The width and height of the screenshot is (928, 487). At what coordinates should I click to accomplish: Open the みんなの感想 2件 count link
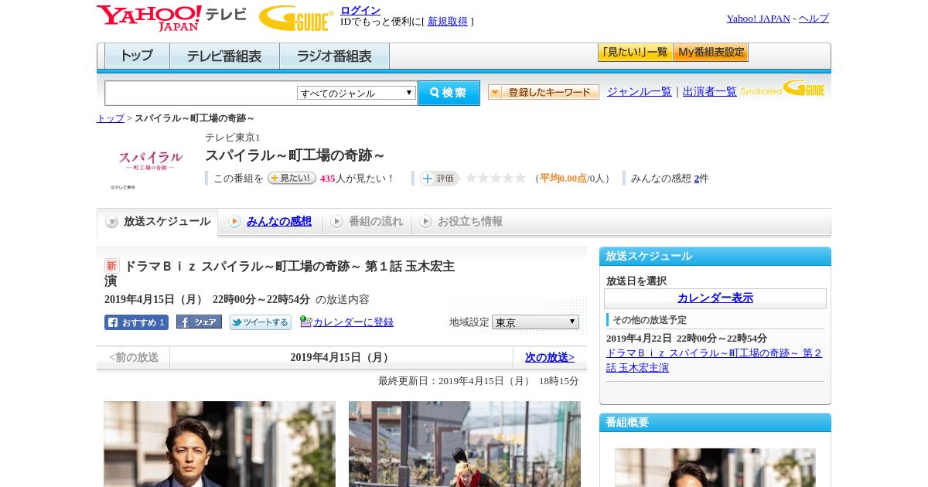[697, 179]
